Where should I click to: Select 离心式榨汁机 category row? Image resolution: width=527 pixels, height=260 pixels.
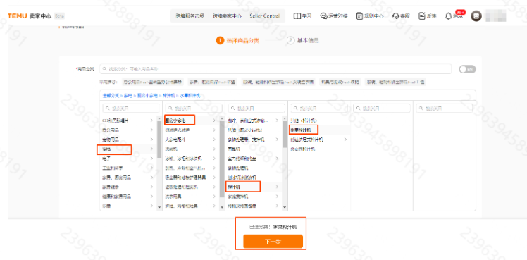click(319, 149)
